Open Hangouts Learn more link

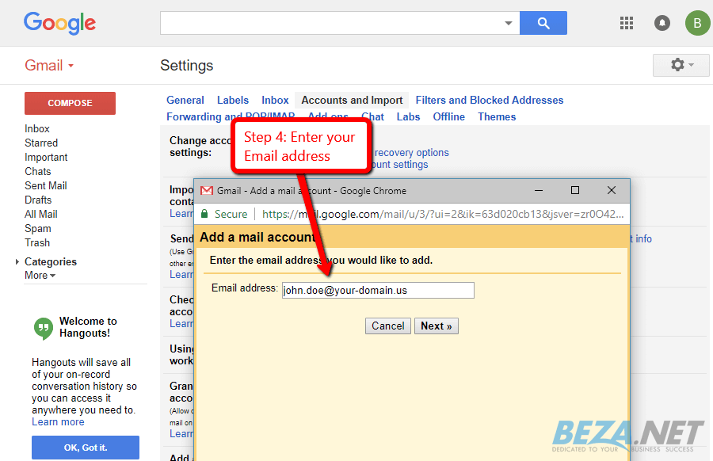(58, 422)
